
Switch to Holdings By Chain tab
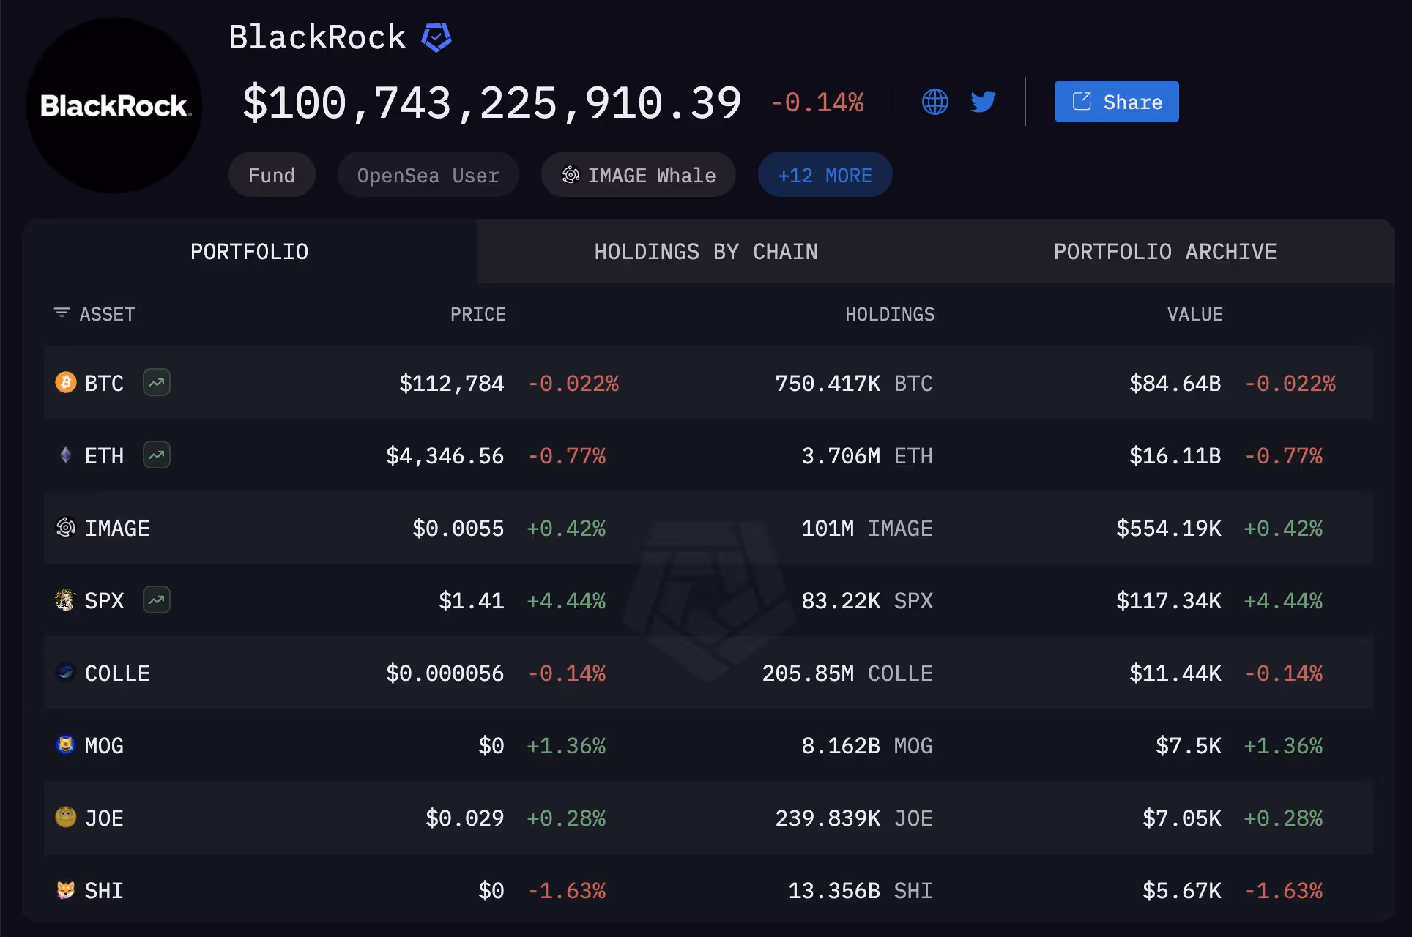click(x=706, y=252)
